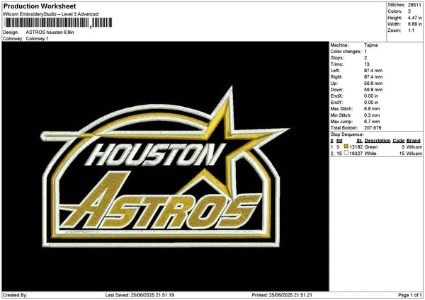Click the Min Stitch value '0.3 mm'
This screenshot has width=425, height=300.
(x=372, y=115)
